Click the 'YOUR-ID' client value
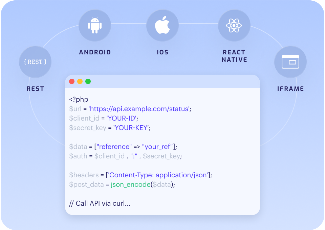Screen dimensions: 325x230 (122, 118)
